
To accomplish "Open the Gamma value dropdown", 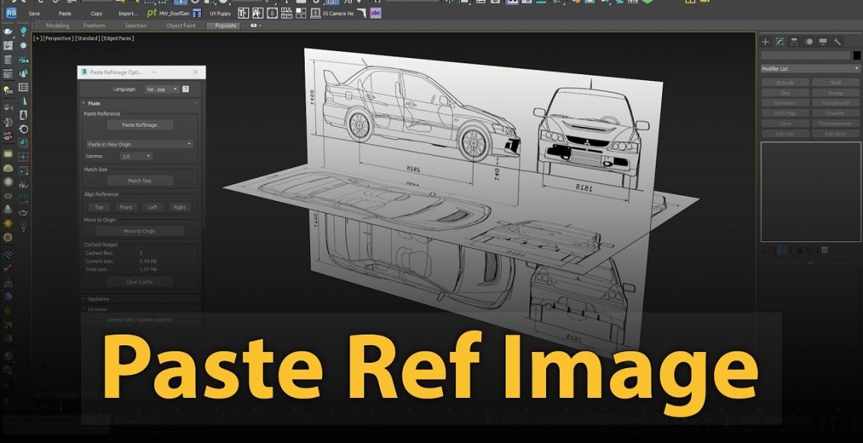I will 136,156.
